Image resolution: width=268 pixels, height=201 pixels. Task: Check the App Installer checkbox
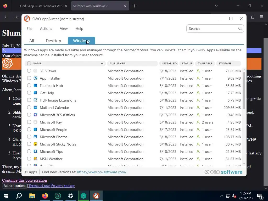[x=29, y=78]
